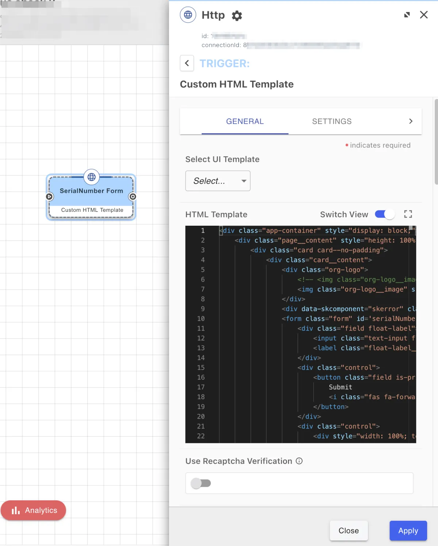Enable the Use Recaptcha Verification toggle
Screen dimensions: 438x546
tap(201, 484)
